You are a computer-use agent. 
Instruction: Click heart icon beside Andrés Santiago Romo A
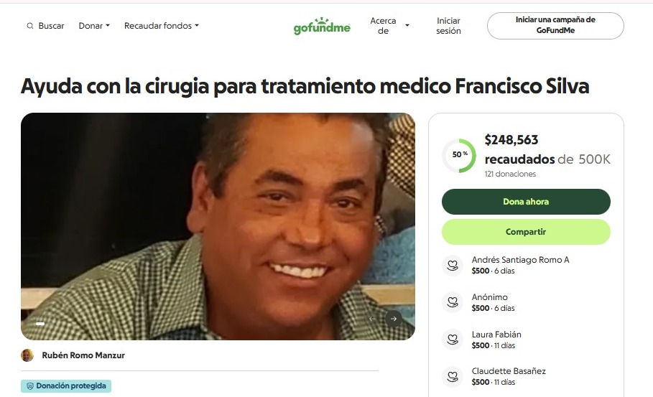click(453, 265)
